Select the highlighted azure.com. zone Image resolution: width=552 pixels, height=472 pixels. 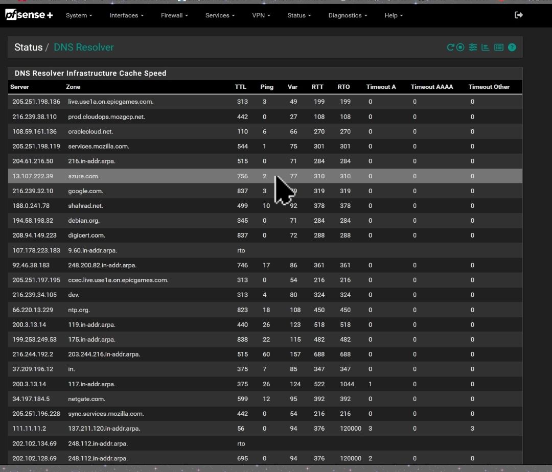coord(84,176)
